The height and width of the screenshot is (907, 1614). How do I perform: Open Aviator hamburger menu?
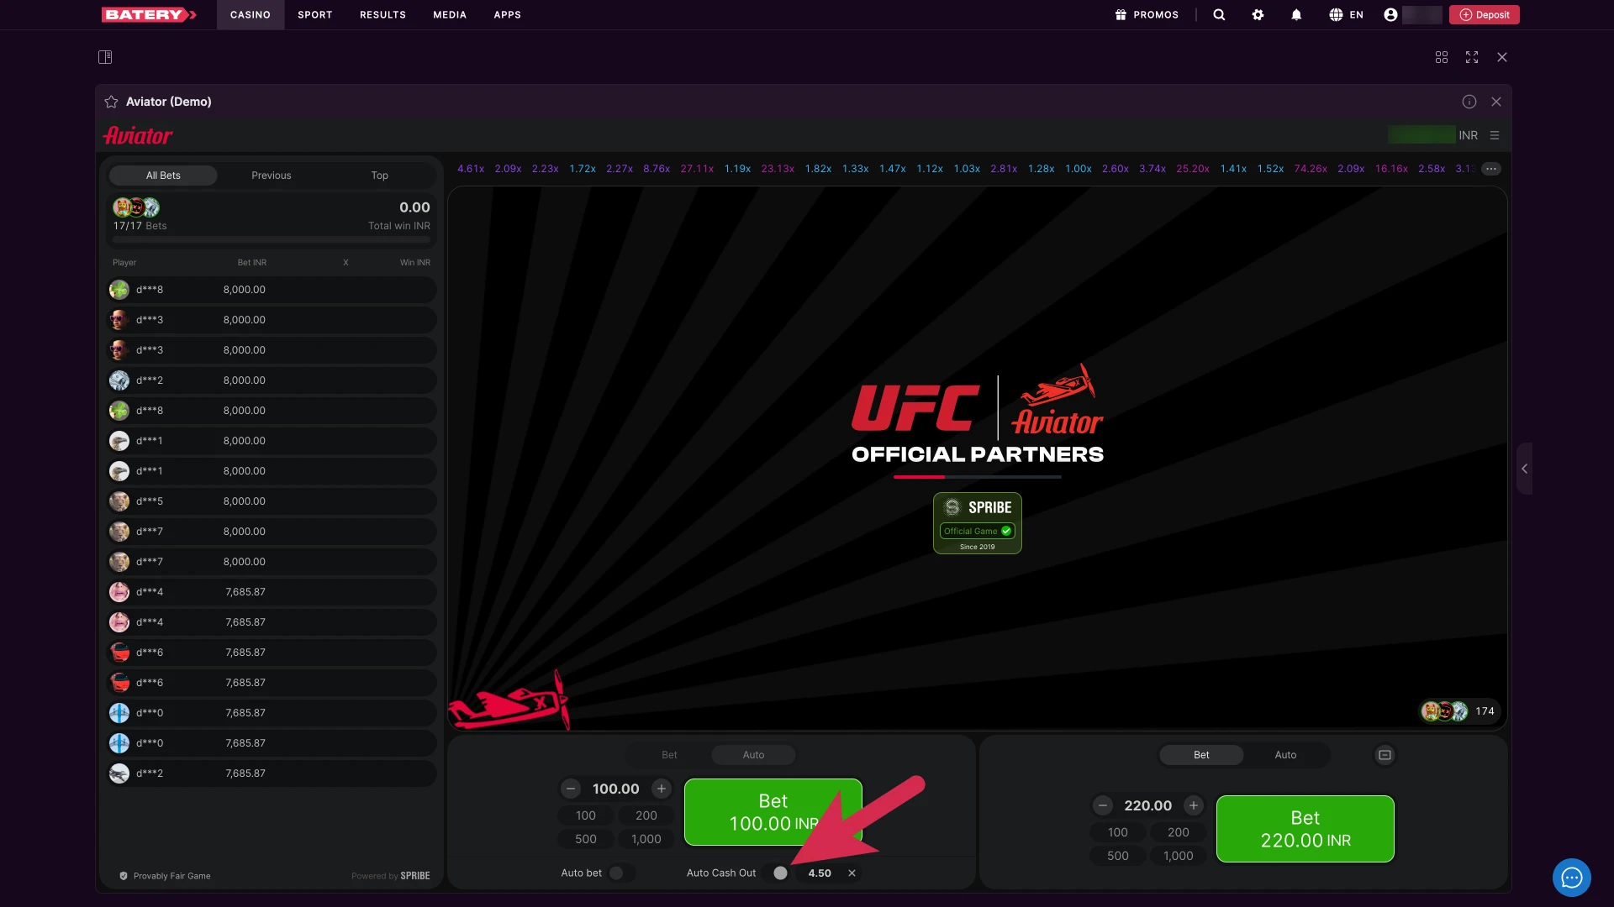click(x=1495, y=135)
